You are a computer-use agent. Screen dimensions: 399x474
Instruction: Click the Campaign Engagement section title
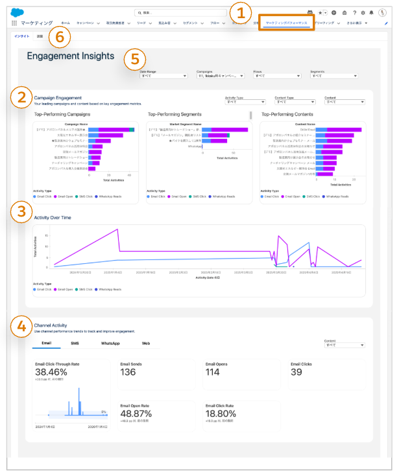tap(58, 98)
